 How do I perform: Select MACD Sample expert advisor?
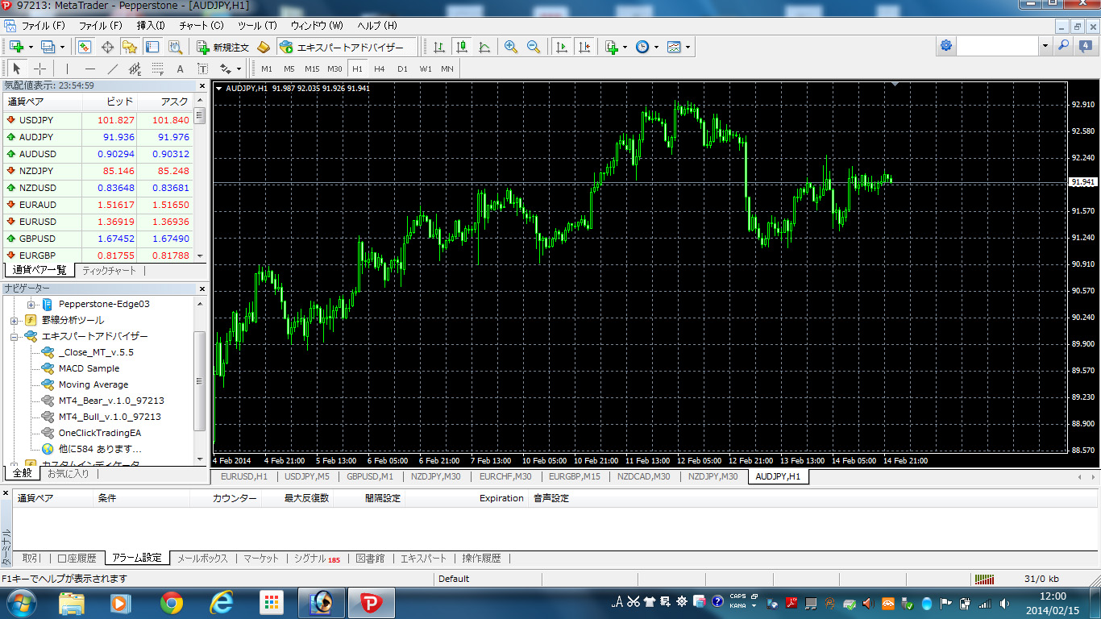(x=89, y=368)
